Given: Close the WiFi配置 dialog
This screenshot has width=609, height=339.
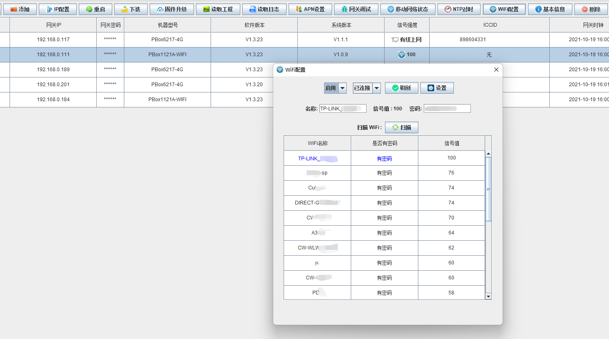Looking at the screenshot, I should (x=496, y=70).
